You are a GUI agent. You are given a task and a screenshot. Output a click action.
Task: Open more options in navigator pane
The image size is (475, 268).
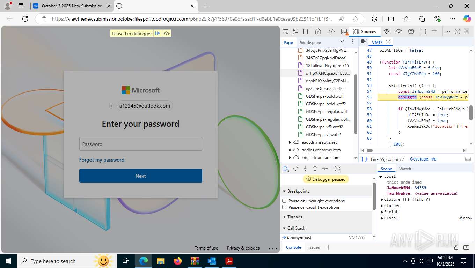pyautogui.click(x=353, y=42)
